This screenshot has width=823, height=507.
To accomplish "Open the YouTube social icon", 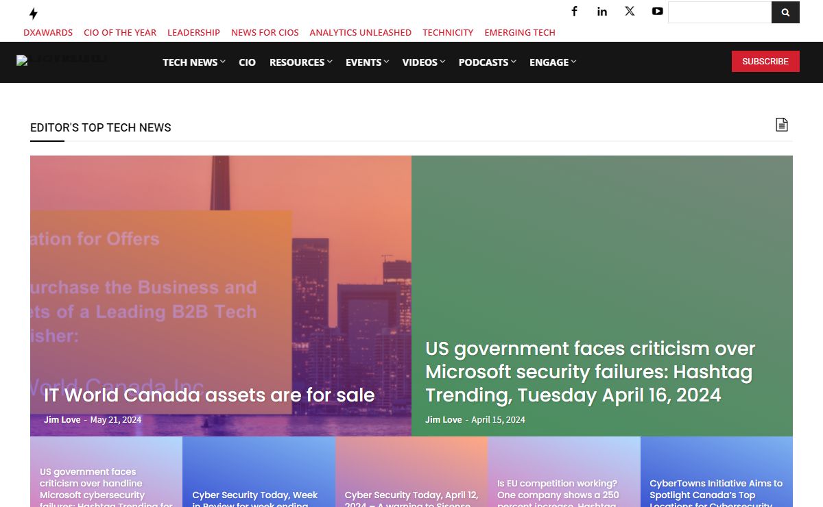I will coord(658,11).
